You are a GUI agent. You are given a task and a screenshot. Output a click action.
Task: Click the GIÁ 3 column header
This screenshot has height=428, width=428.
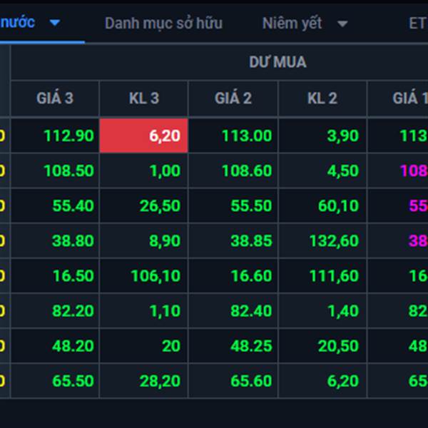[55, 98]
